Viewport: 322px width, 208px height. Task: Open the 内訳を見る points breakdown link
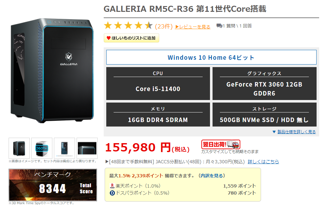click(212, 176)
